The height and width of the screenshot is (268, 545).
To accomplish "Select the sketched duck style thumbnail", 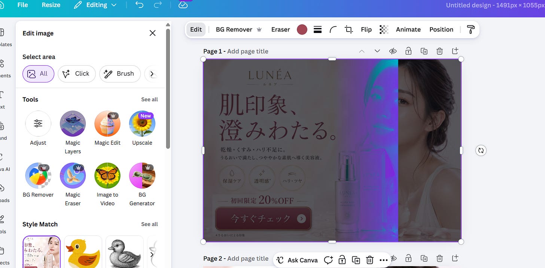I will click(125, 252).
